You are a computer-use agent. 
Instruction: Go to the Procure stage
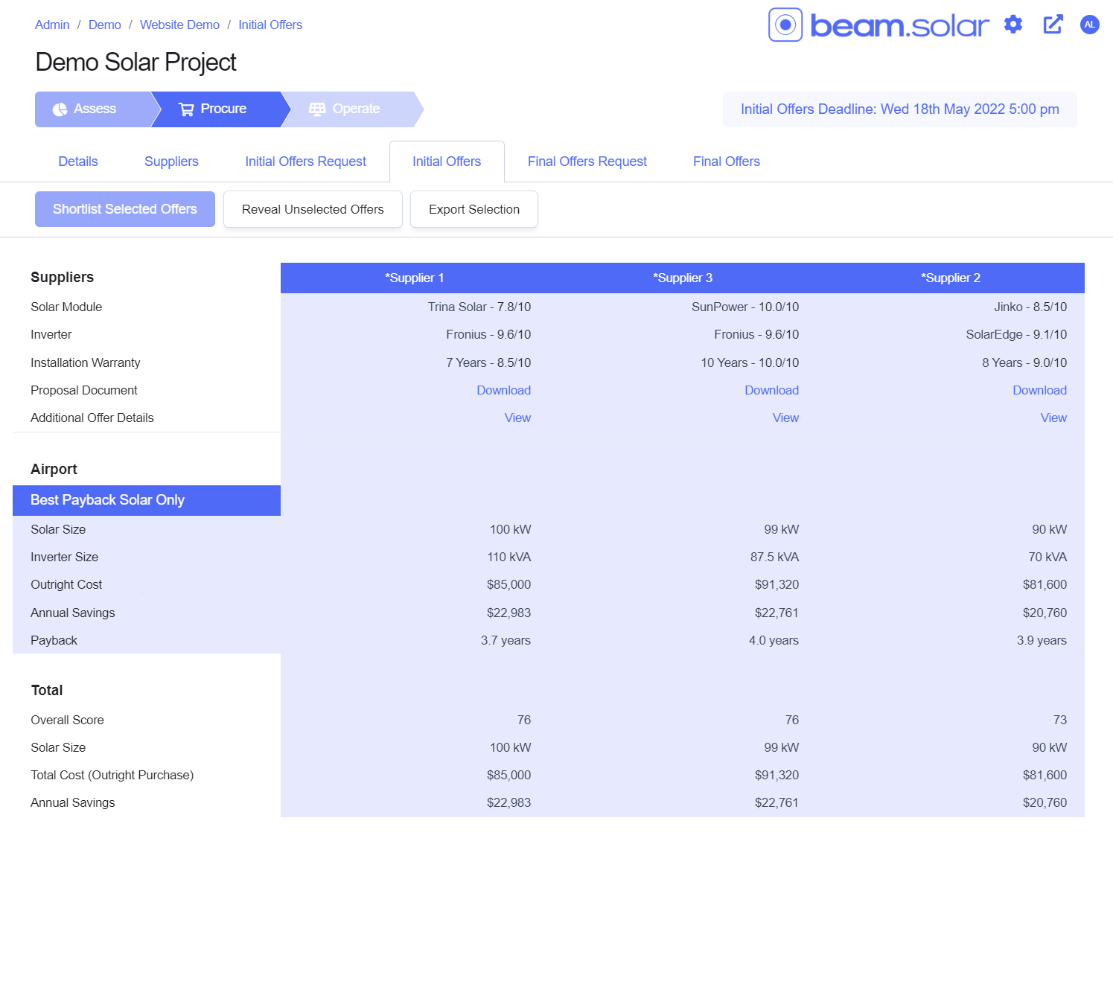tap(221, 109)
